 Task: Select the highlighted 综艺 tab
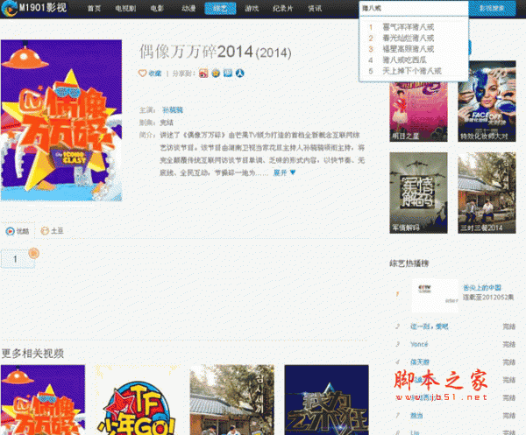coord(220,9)
